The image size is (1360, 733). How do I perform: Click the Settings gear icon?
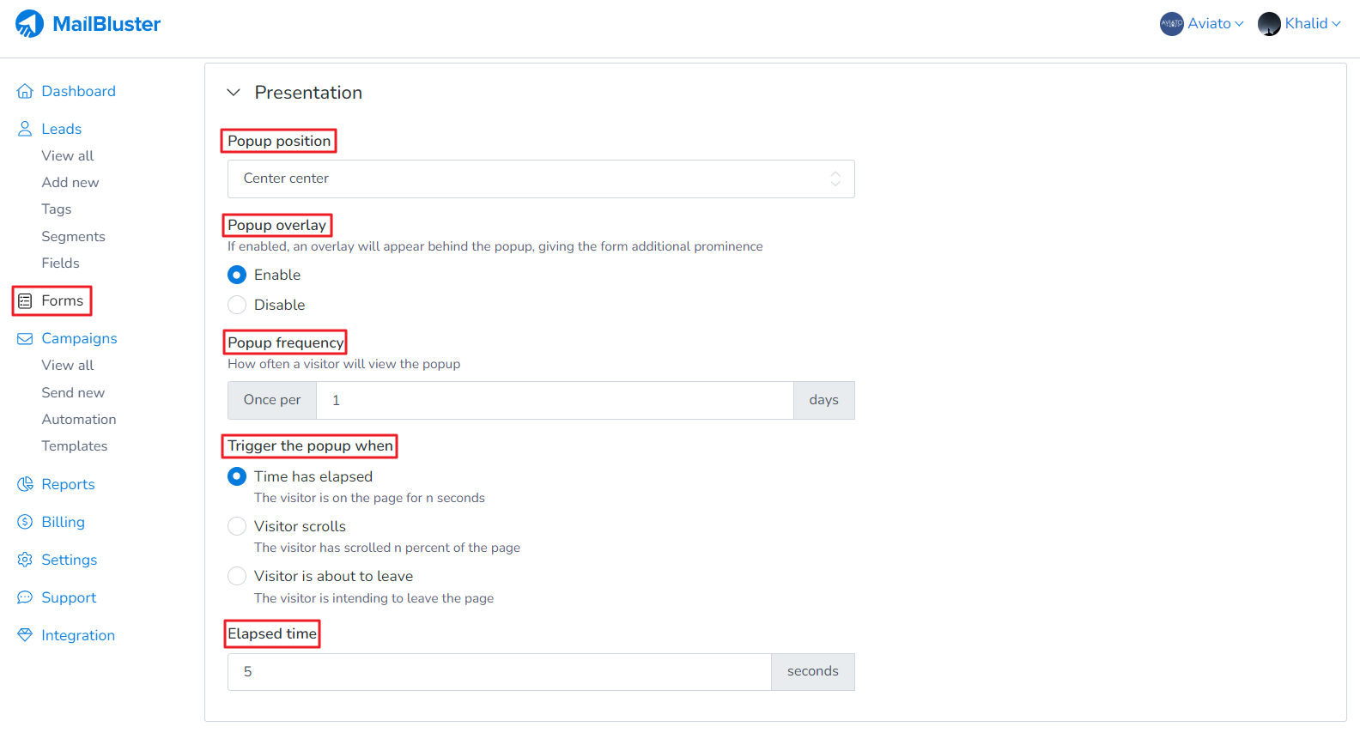point(25,560)
